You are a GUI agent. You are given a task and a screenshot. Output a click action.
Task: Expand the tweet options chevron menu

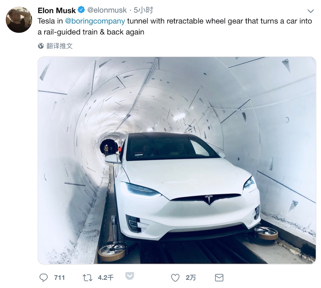pyautogui.click(x=310, y=11)
